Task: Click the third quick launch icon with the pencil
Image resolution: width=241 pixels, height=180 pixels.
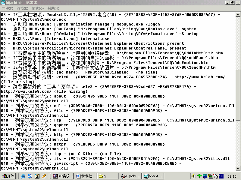Action: (37, 176)
